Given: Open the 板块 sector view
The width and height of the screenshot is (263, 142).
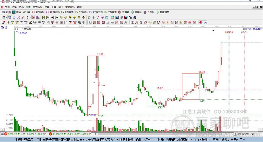Looking at the screenshot, I should [16, 12].
